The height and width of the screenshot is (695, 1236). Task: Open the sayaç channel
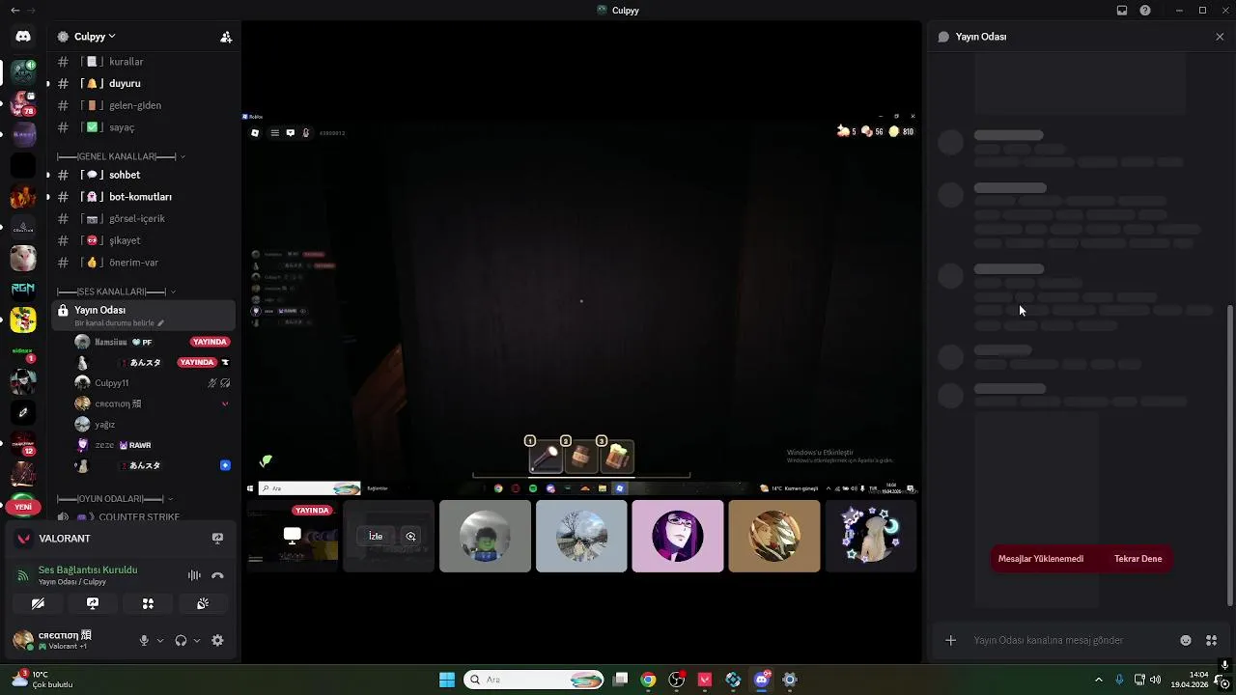[x=142, y=127]
